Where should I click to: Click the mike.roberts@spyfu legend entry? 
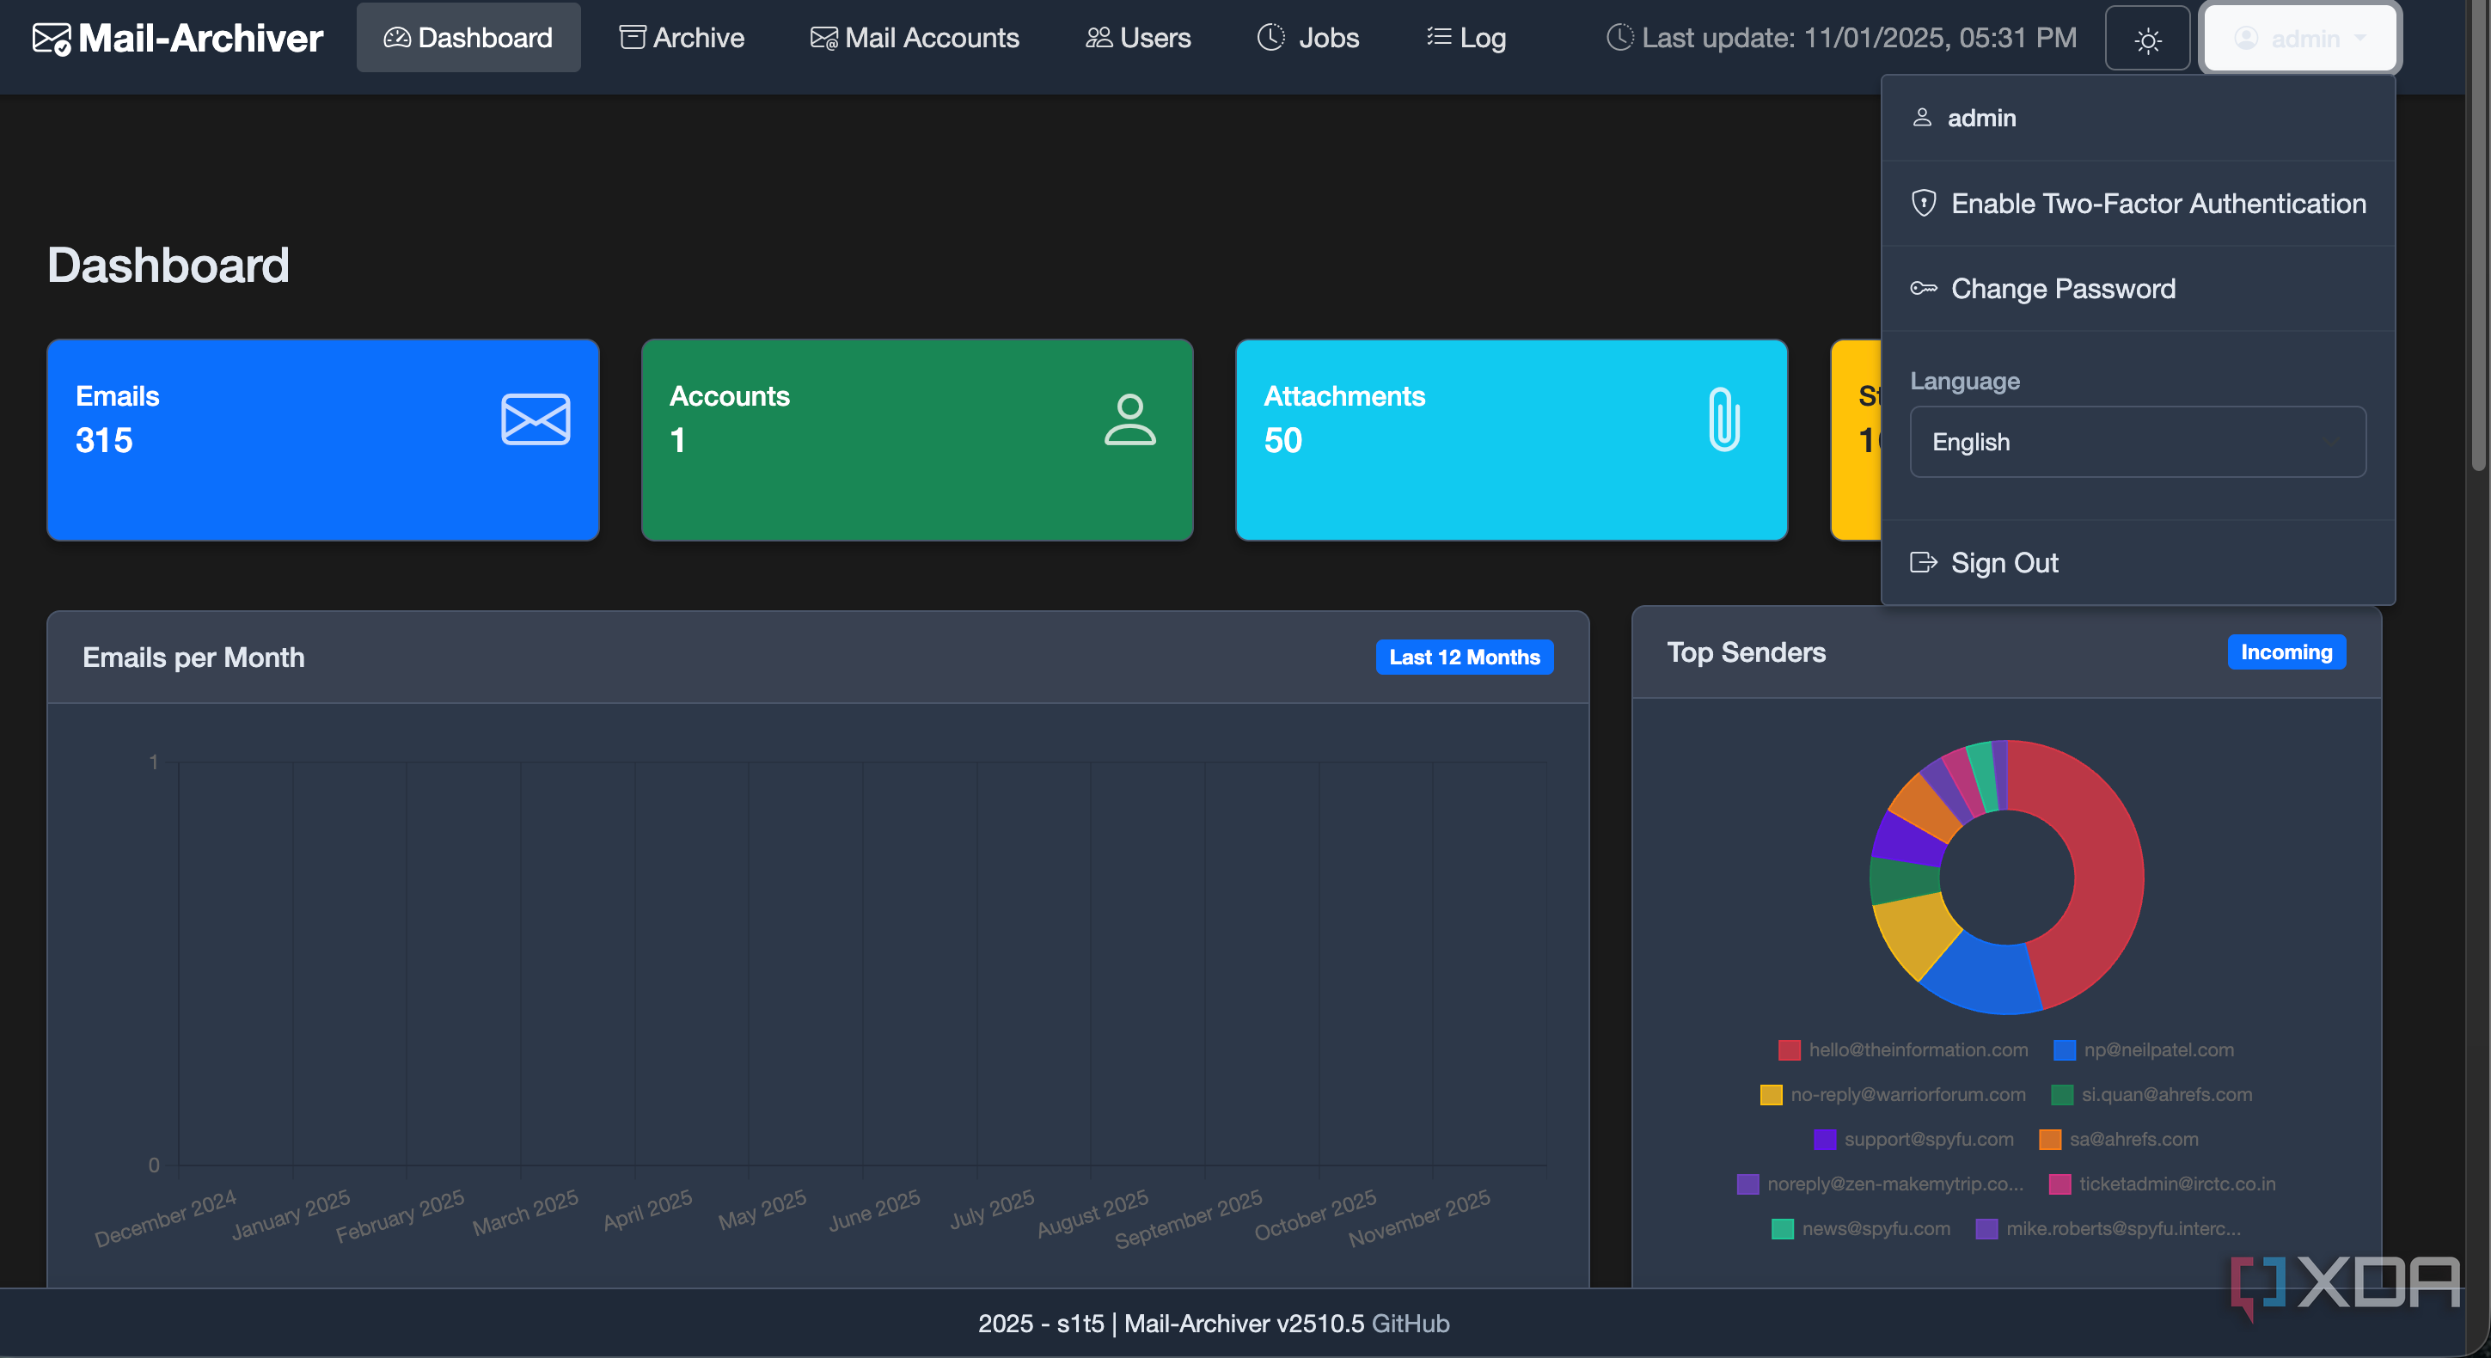point(2108,1228)
